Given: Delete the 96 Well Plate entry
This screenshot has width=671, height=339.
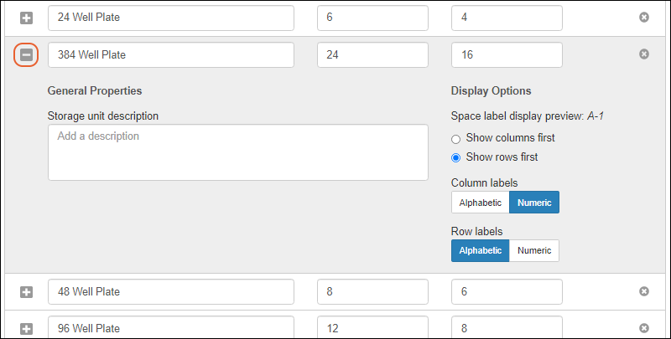Looking at the screenshot, I should click(x=644, y=328).
